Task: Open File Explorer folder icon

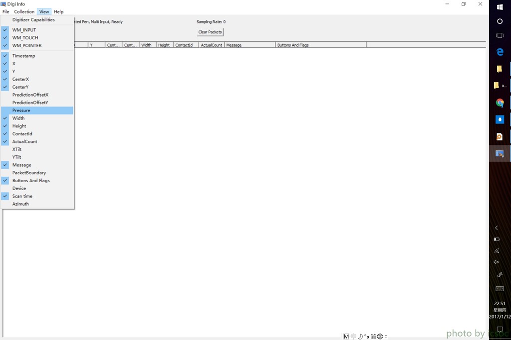Action: (x=499, y=69)
